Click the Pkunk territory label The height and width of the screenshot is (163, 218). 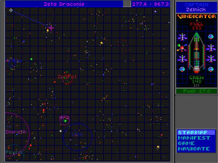[14, 152]
